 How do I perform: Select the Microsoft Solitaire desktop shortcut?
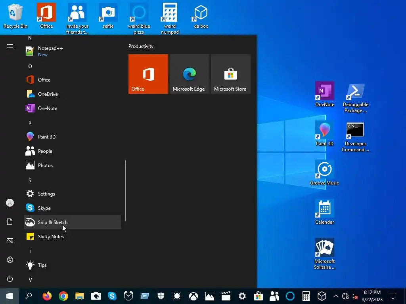(325, 254)
